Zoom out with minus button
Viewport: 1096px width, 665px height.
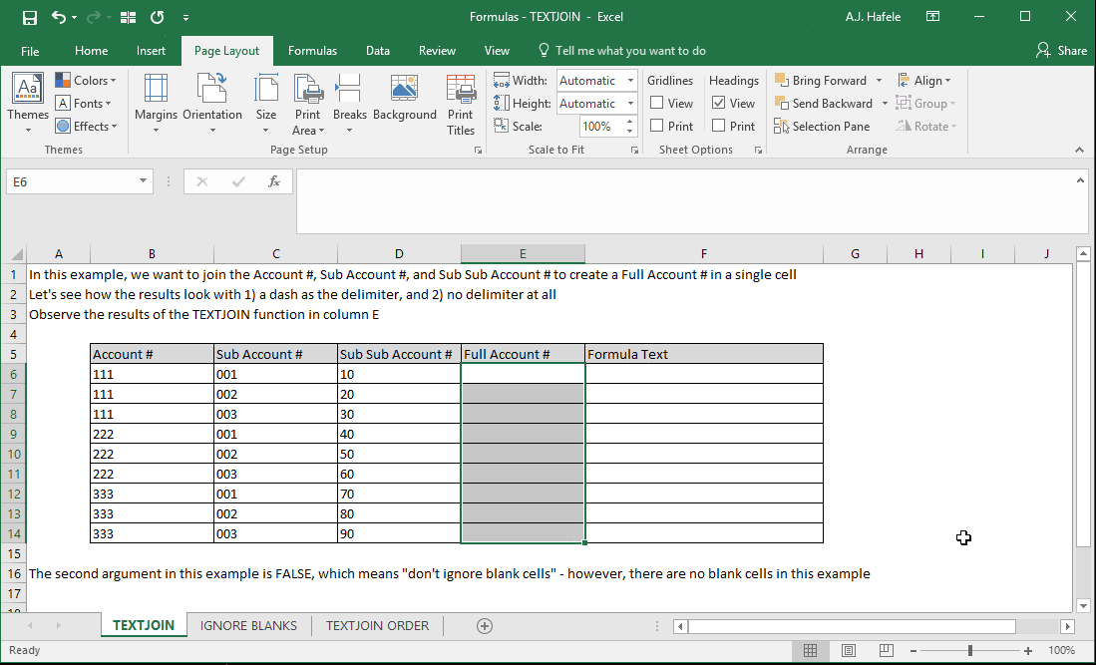tap(913, 651)
